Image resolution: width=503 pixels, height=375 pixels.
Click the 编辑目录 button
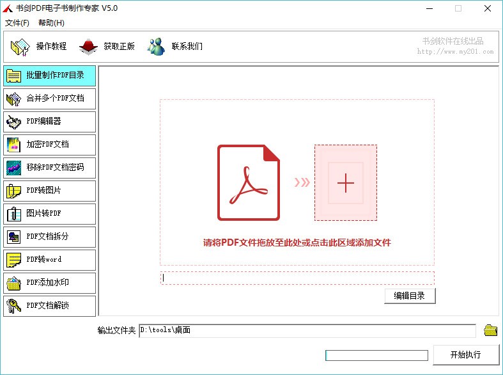[410, 296]
